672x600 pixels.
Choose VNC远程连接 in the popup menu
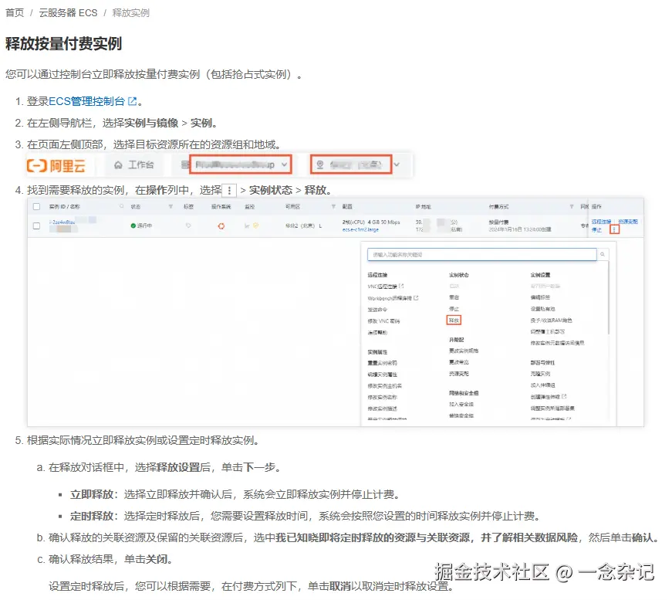(x=382, y=286)
